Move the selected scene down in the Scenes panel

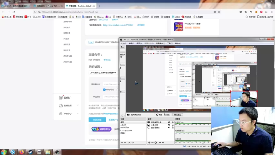point(133,143)
